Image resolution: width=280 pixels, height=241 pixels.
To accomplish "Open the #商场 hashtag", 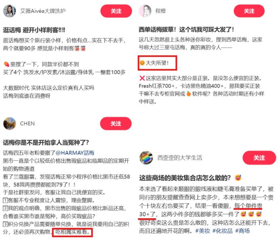I will coord(242,231).
